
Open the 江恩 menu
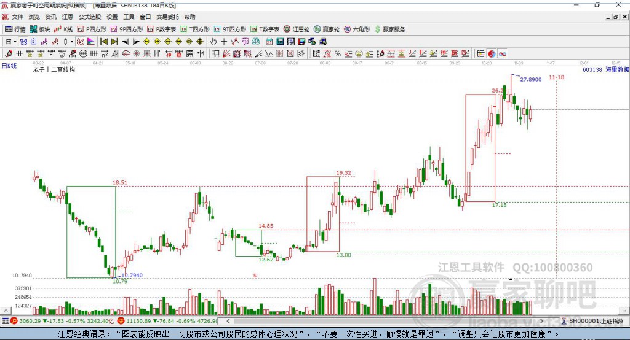[x=67, y=17]
